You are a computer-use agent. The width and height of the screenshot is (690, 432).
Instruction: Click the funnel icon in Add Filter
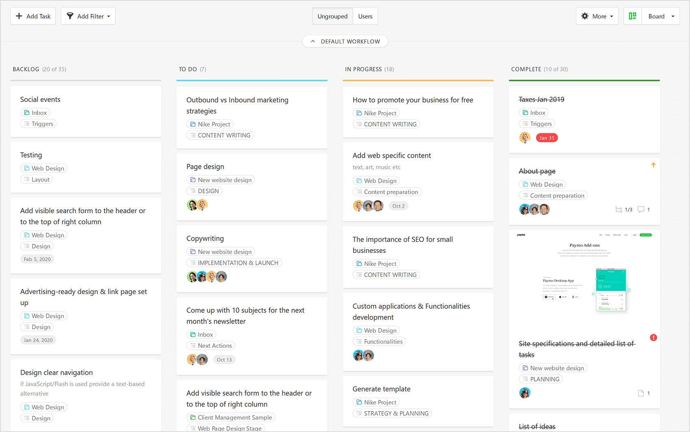pyautogui.click(x=70, y=16)
